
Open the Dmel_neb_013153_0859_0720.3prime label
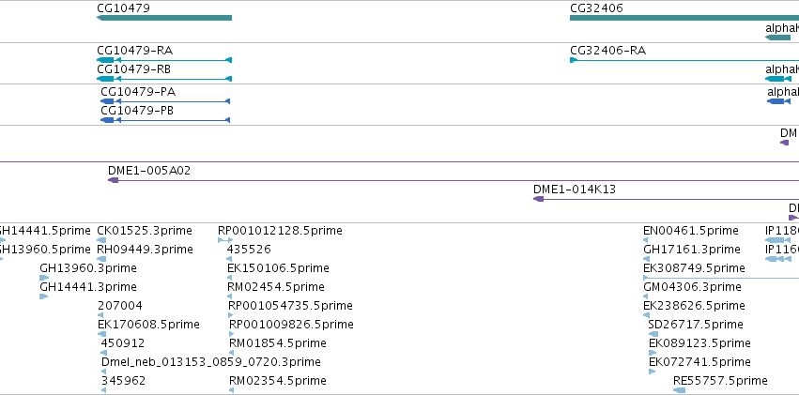click(211, 362)
